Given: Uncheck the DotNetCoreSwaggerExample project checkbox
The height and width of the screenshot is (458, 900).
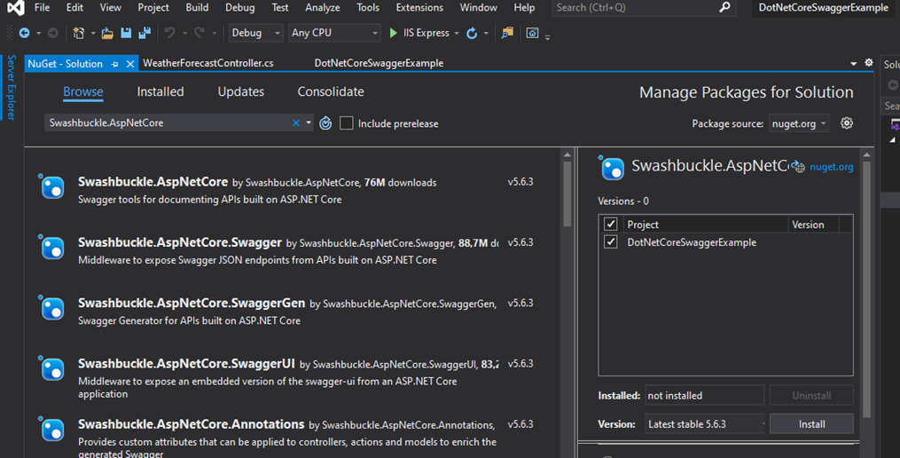Looking at the screenshot, I should 611,242.
